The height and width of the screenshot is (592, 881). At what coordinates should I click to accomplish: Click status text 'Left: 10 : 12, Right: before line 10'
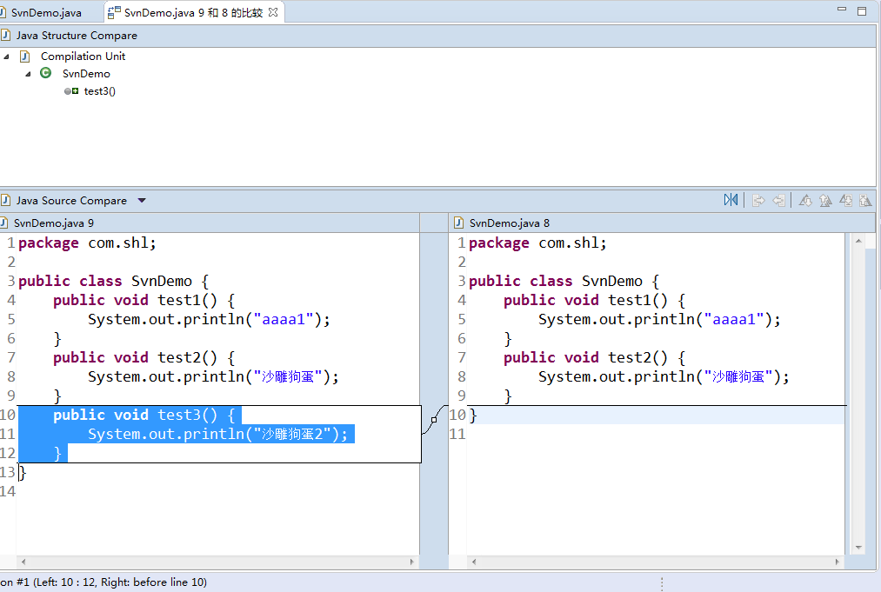pos(119,582)
